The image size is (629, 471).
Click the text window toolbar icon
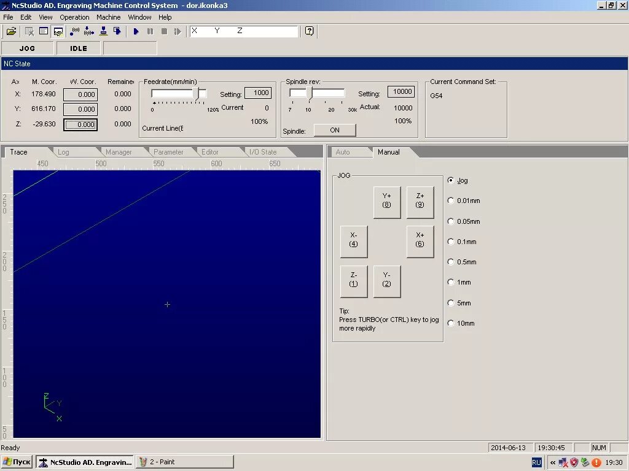[44, 31]
